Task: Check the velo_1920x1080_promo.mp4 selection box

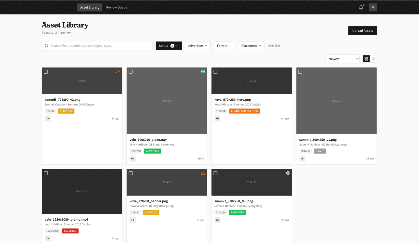Action: tap(46, 173)
